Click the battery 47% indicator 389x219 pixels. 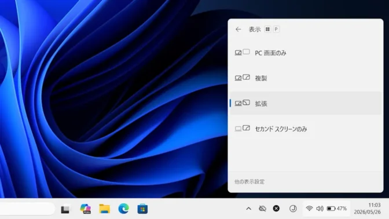pos(337,209)
